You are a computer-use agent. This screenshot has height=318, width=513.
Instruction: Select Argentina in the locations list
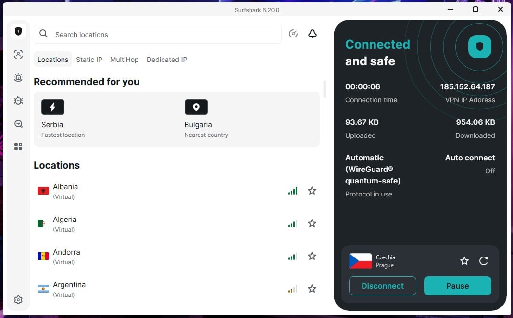(x=176, y=289)
